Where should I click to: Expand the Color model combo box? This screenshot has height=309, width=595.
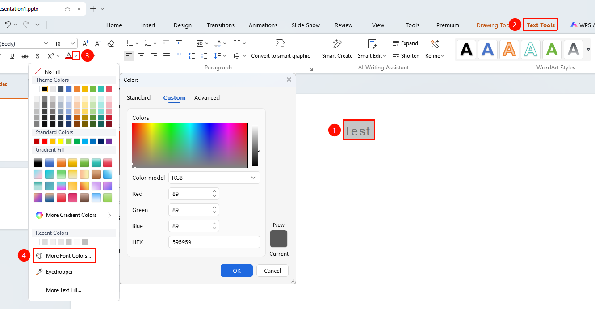[214, 178]
